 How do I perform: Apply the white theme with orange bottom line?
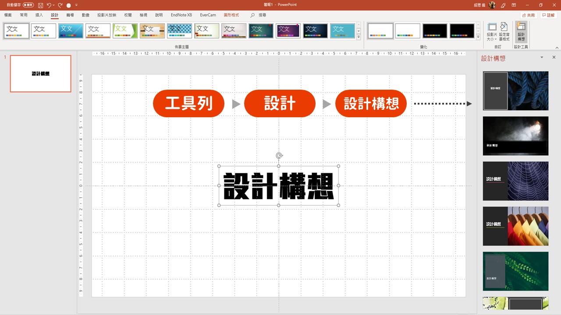click(98, 31)
